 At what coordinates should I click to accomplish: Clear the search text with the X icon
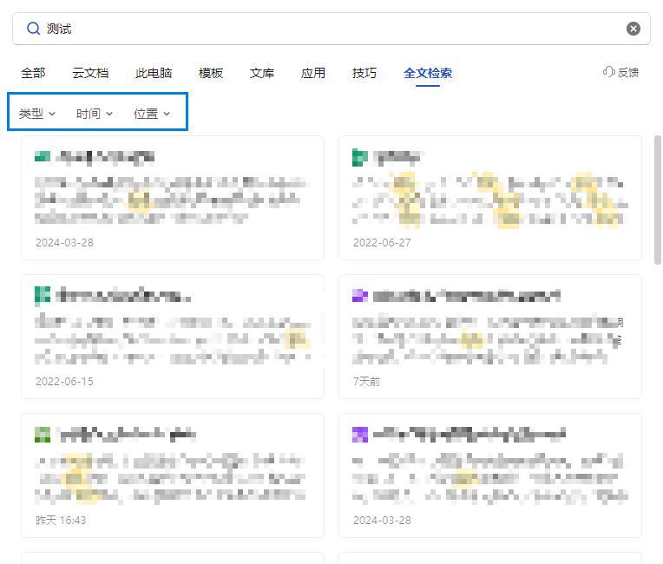click(633, 29)
